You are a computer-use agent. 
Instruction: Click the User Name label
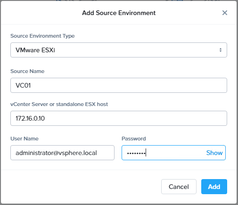pyautogui.click(x=25, y=139)
